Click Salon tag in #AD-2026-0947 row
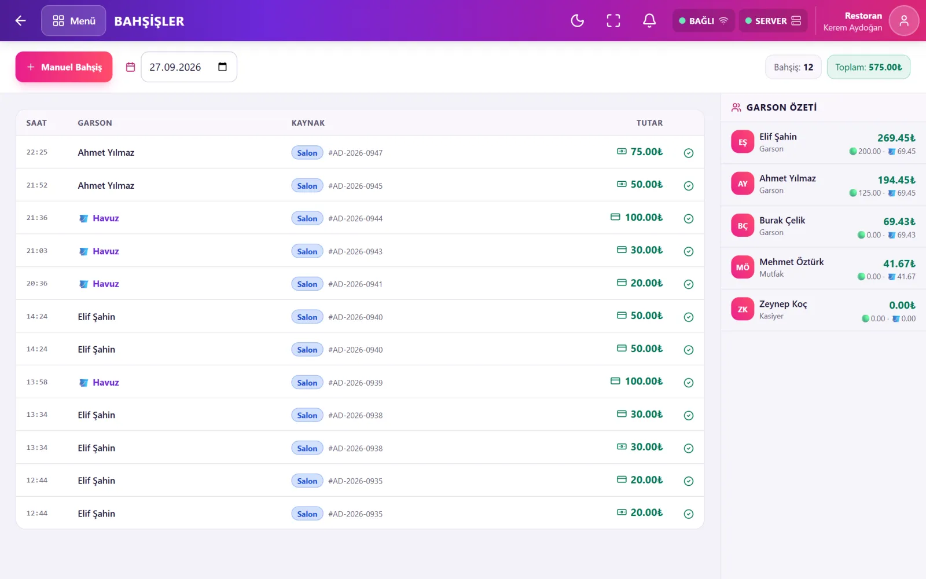926x579 pixels. (x=307, y=153)
